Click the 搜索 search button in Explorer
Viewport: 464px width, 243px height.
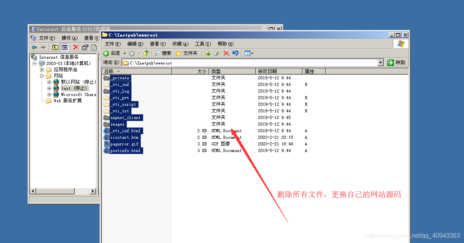pyautogui.click(x=163, y=53)
